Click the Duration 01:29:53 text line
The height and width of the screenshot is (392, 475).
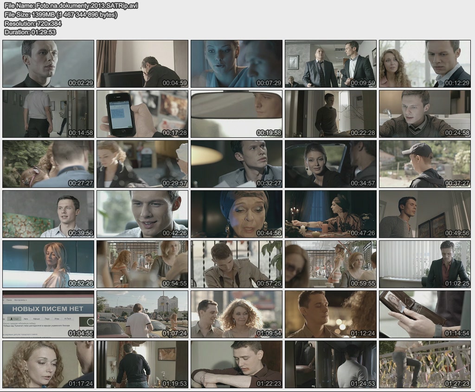point(30,32)
